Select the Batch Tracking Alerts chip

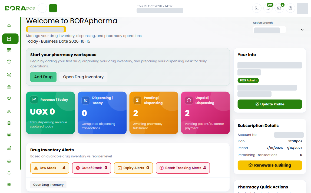[183, 168]
